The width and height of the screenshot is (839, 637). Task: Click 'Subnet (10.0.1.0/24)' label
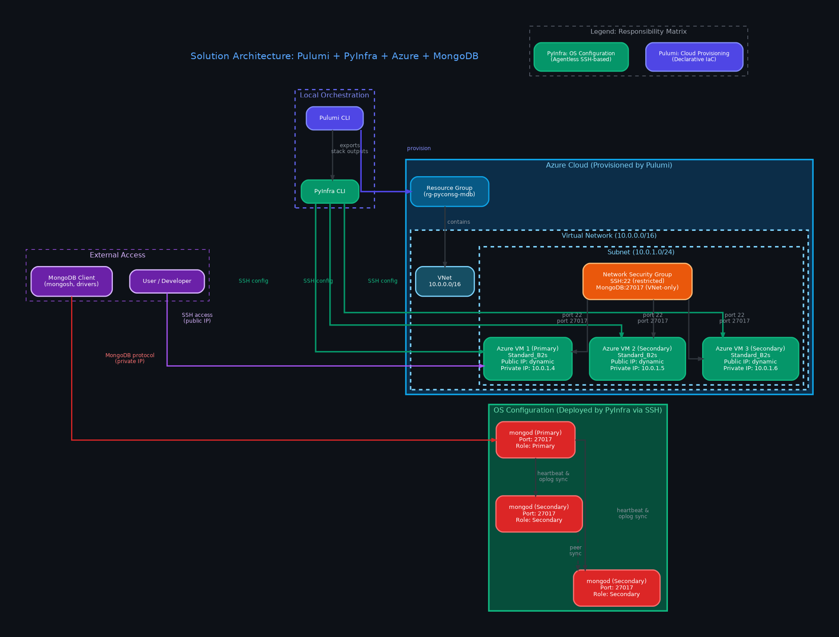(x=641, y=252)
